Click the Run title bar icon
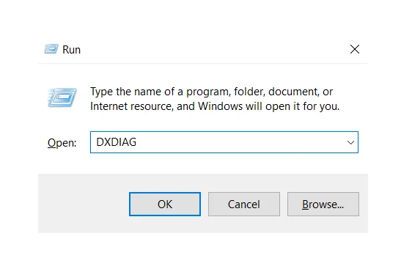Viewport: 401px width, 269px height. tap(51, 49)
